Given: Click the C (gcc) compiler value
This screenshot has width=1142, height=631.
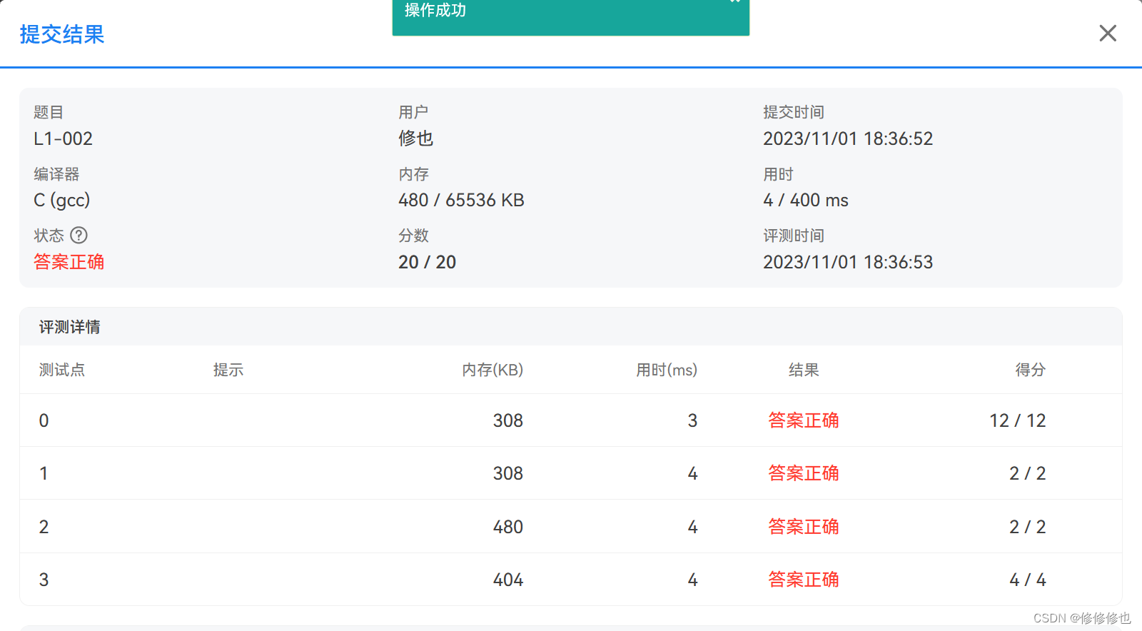Looking at the screenshot, I should click(61, 200).
